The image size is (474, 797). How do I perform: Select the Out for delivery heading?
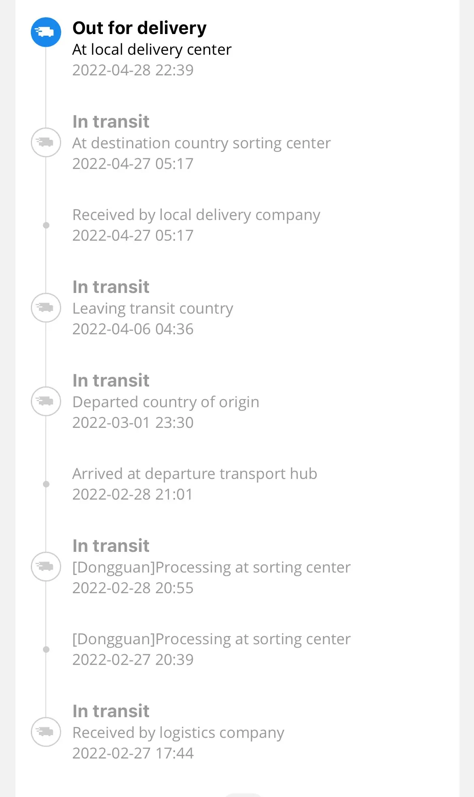point(139,28)
